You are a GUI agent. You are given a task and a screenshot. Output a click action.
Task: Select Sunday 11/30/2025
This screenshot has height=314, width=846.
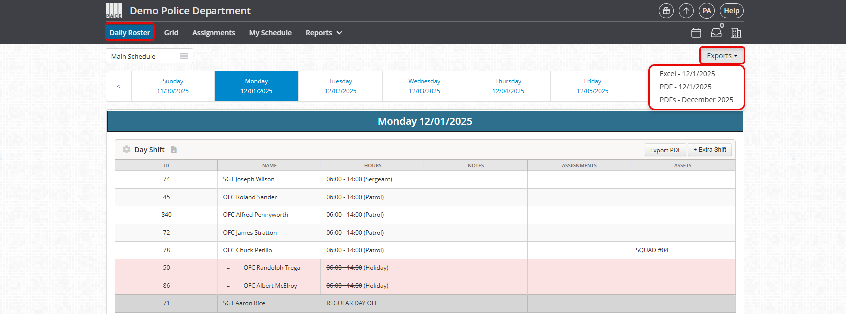coord(173,86)
